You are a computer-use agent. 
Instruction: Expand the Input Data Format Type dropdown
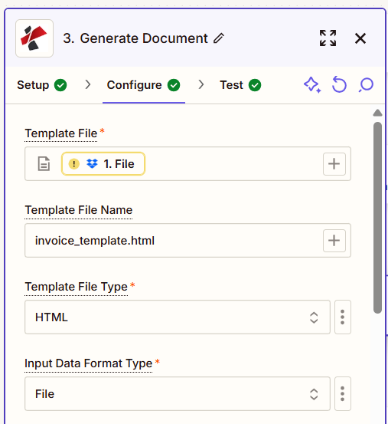point(178,394)
